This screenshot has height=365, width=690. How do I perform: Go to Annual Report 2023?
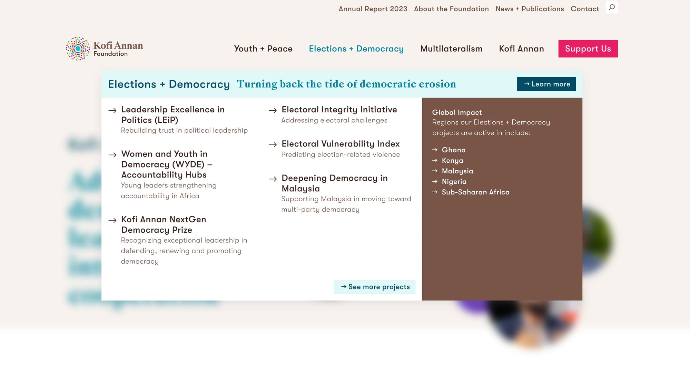click(373, 9)
